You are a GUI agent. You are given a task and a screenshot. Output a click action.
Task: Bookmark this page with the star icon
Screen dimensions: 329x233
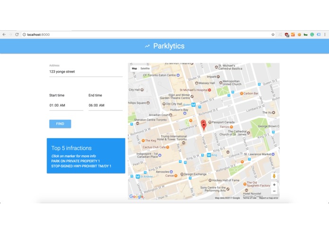273,34
